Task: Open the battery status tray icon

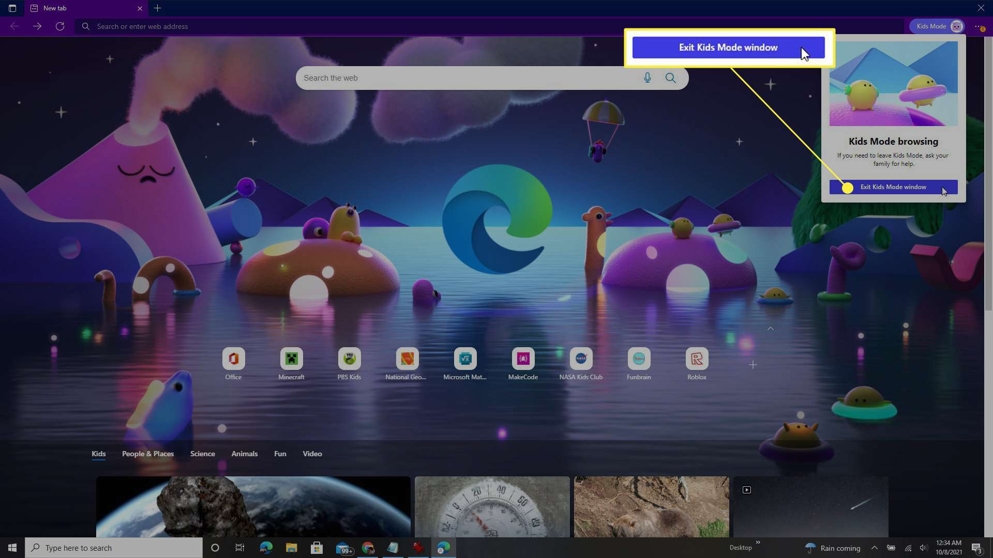Action: [x=891, y=548]
